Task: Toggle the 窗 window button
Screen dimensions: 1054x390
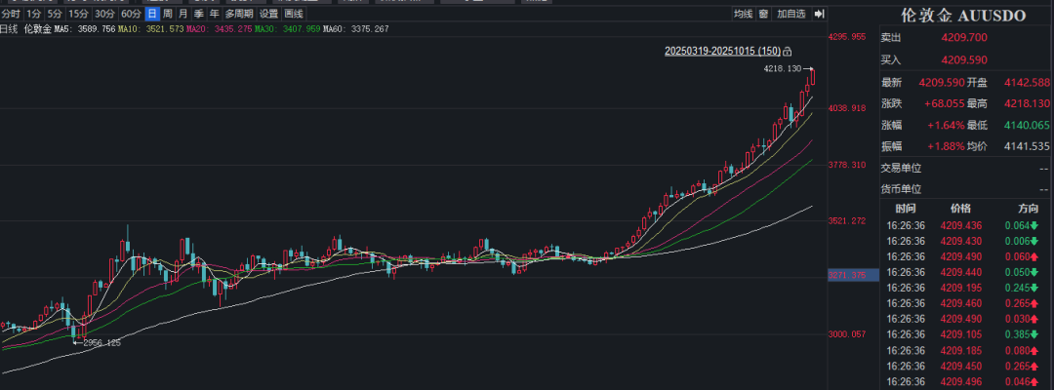Action: [763, 14]
